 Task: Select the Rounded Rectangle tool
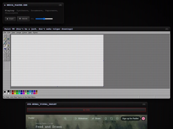pyautogui.click(x=8, y=59)
